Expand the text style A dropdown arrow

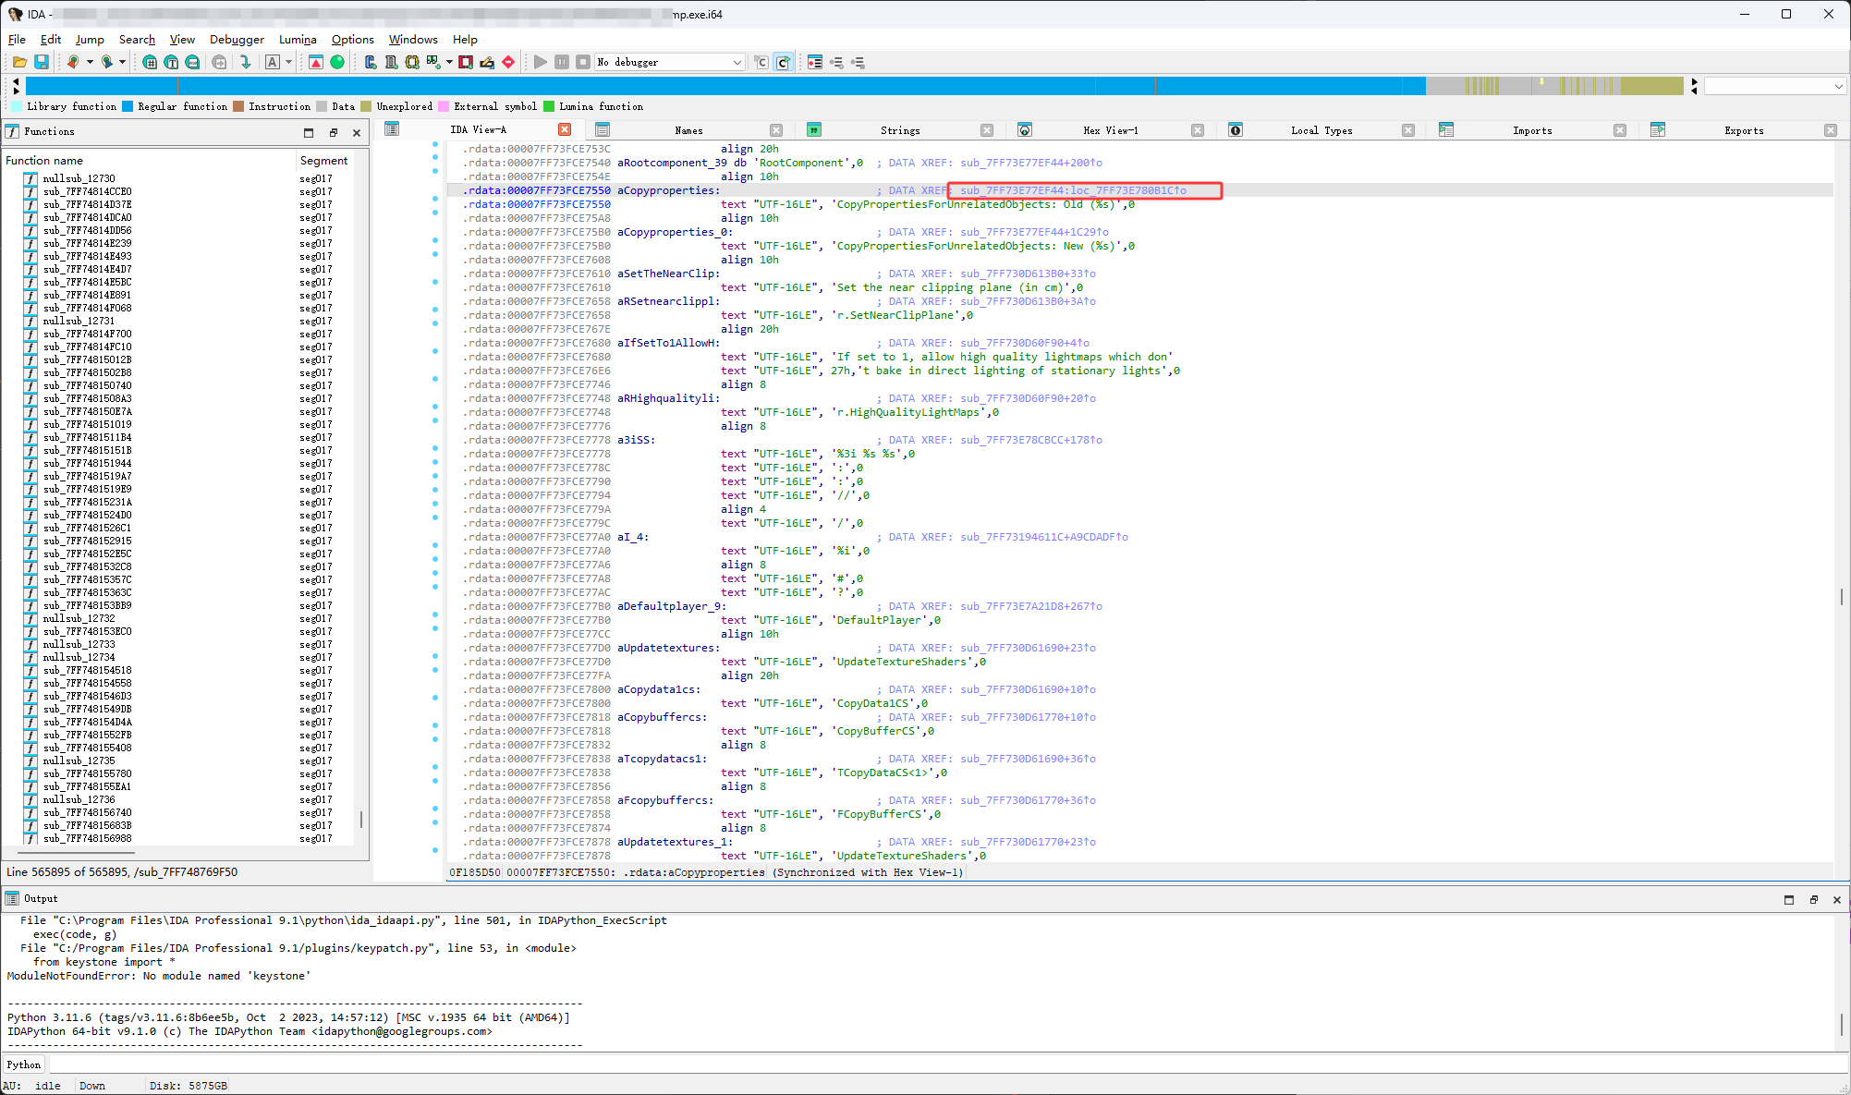click(x=289, y=62)
